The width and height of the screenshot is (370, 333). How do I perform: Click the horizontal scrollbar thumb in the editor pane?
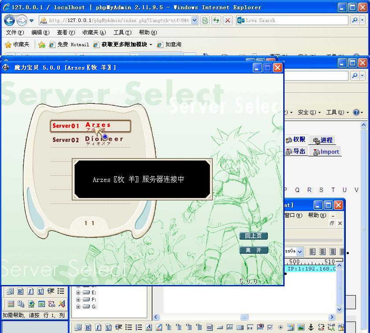[x=244, y=317]
